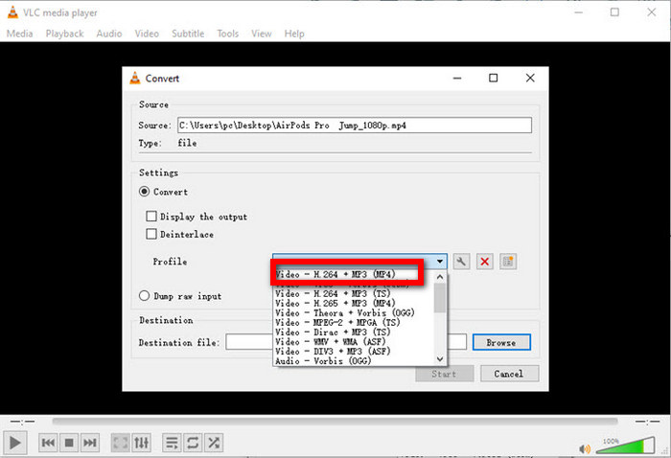
Task: Create a new profile icon
Action: pos(508,262)
